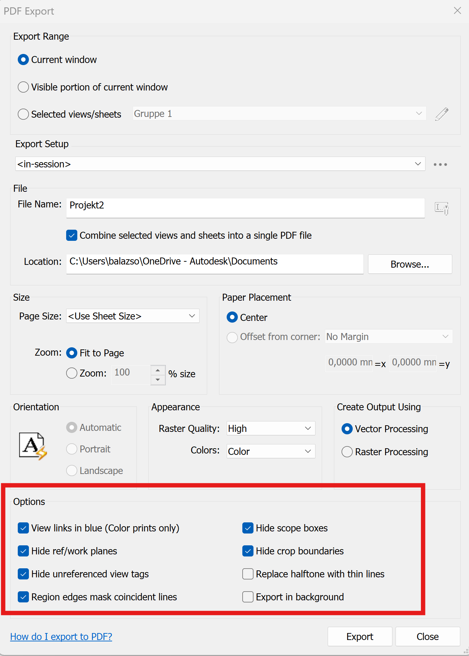Open the How do I export to PDF link
Screen dimensions: 469x656
coord(61,637)
